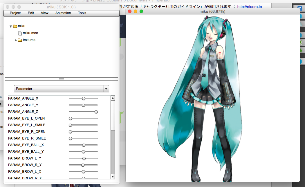This screenshot has width=305, height=187.
Task: Click the parameter list scroll up arrow
Action: tap(113, 98)
